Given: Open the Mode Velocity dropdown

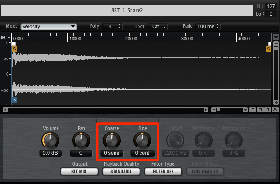Looking at the screenshot, I should pos(49,26).
